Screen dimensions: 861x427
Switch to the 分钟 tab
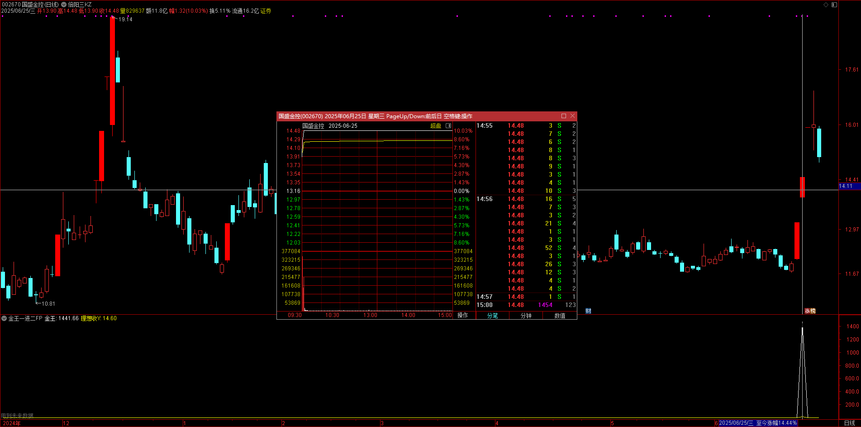pyautogui.click(x=526, y=316)
